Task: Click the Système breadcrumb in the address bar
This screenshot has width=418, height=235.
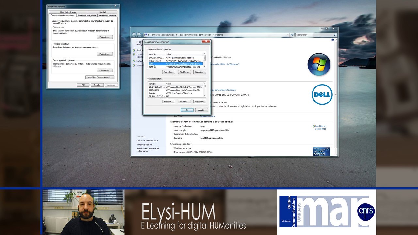Action: 219,35
